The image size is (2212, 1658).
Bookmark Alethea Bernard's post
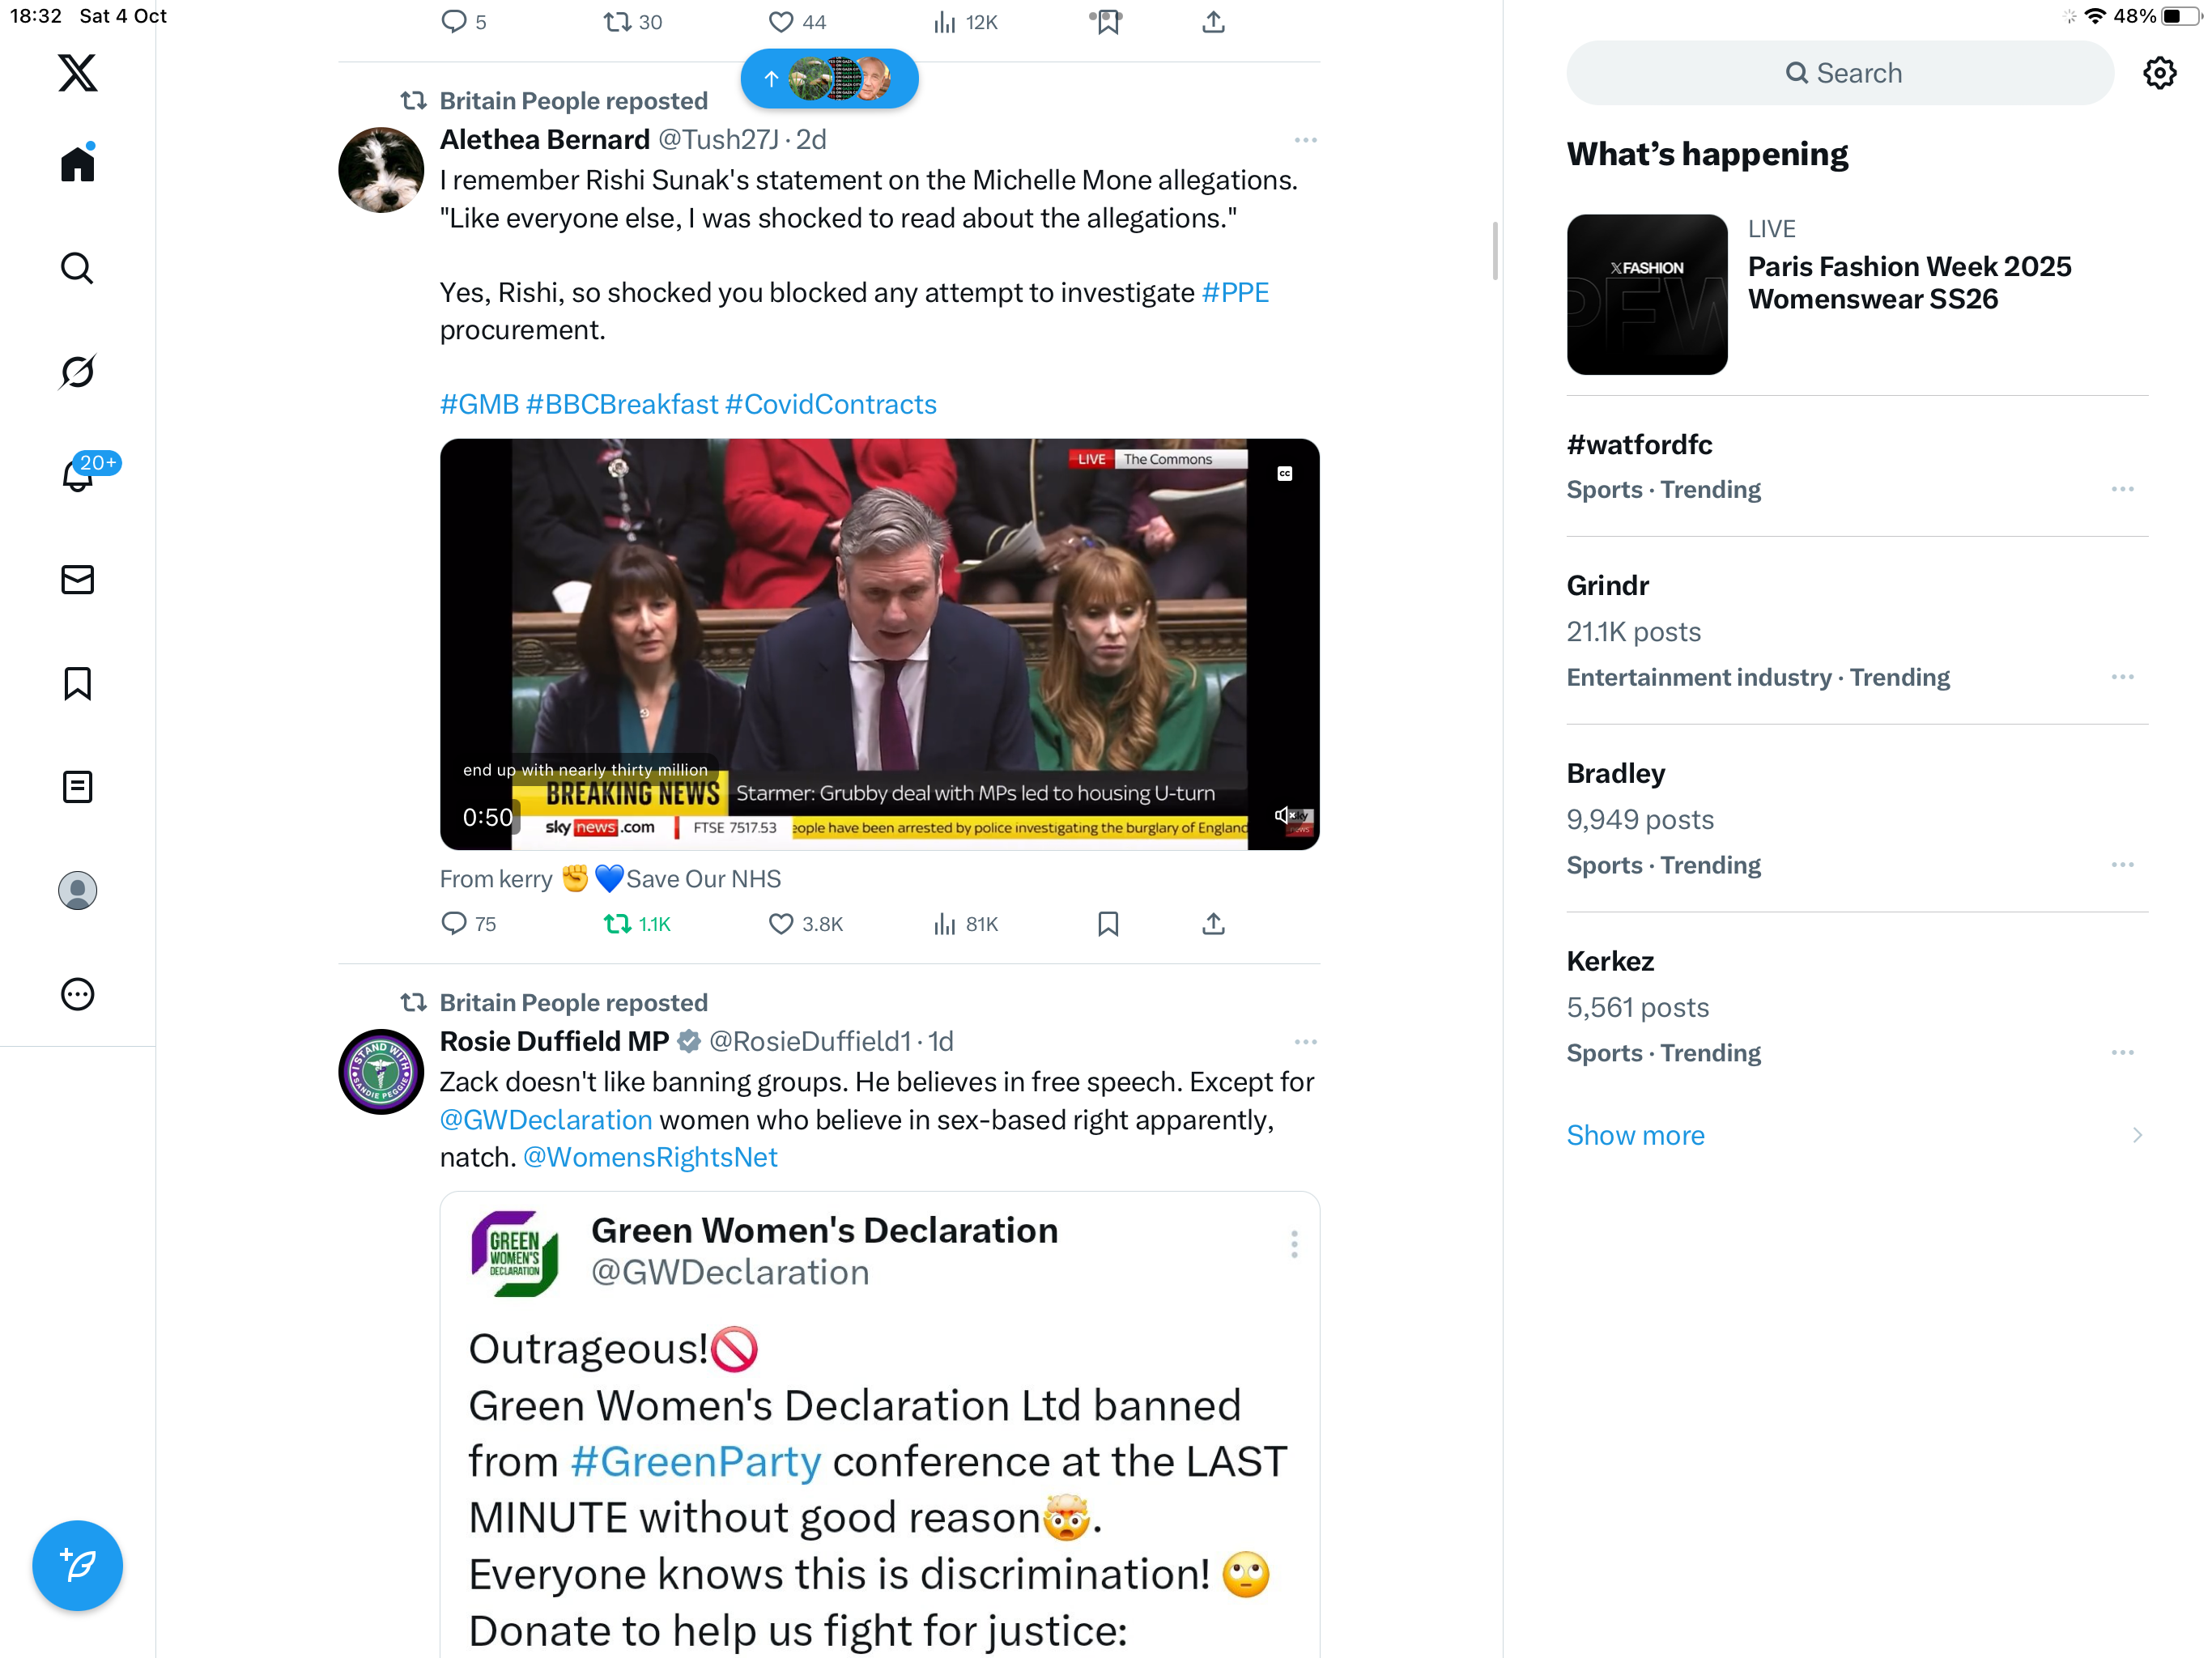point(1107,924)
